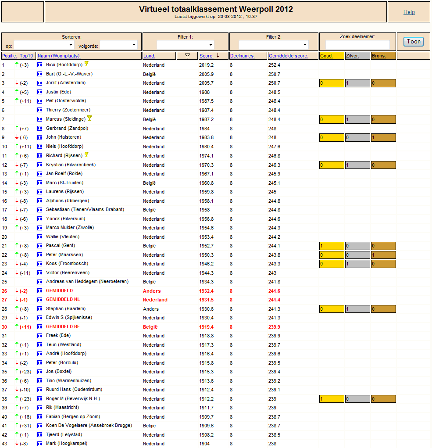The image size is (432, 448).
Task: Click the silver medal box in Stephan (Haarlem) row
Action: click(x=357, y=309)
